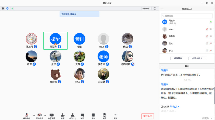Viewport: 215px width, 120px height.
Task: Click the blue security shield icon
Action: 7,9
